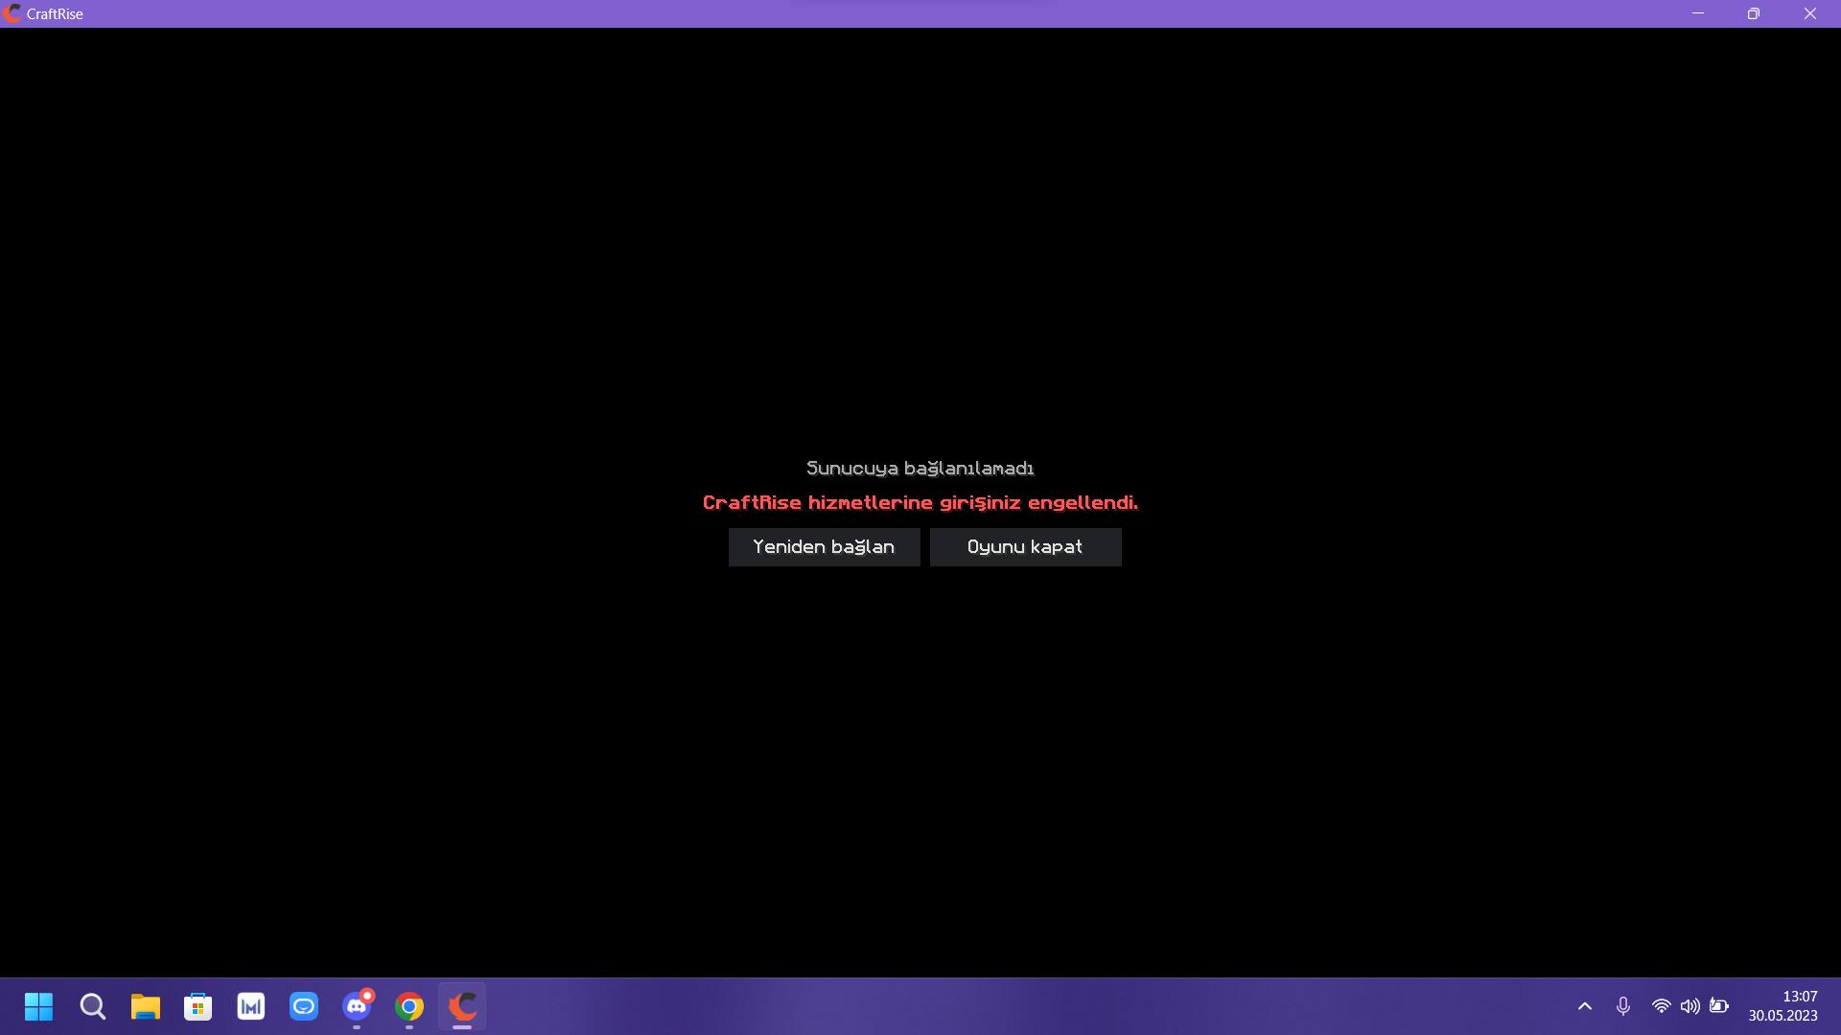The width and height of the screenshot is (1841, 1035).
Task: Click the CraftRise logo in the title bar
Action: (12, 13)
